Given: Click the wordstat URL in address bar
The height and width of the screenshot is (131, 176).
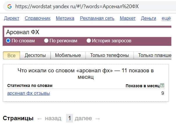Looking at the screenshot, I should [x=77, y=6].
